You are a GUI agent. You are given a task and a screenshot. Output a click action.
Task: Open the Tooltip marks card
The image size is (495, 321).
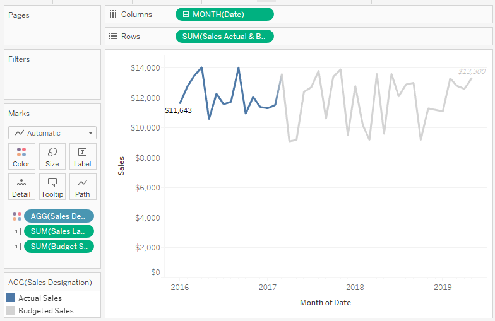[x=52, y=187]
